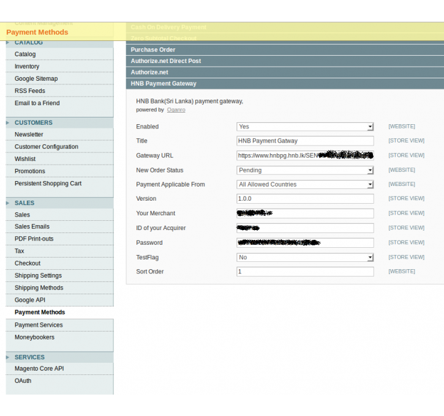Click the Gateway URL field
Screen dimensions: 444x416
coord(305,155)
